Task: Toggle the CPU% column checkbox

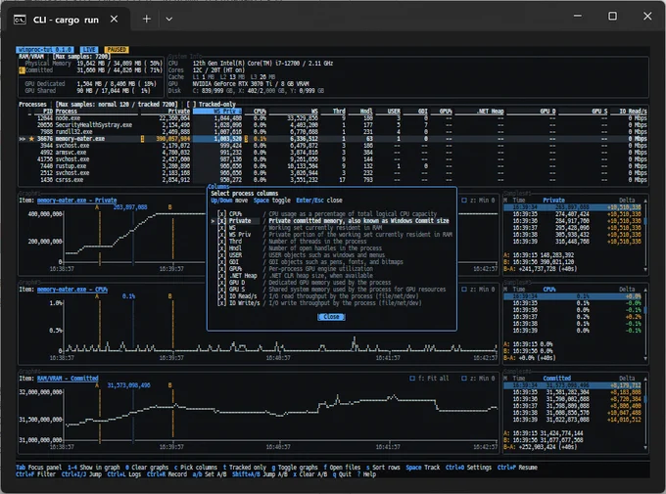Action: (x=221, y=214)
